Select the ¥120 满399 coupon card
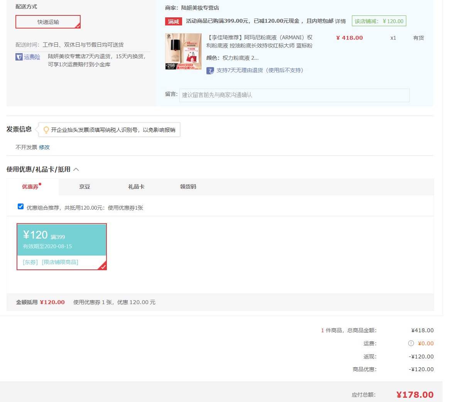 (62, 247)
